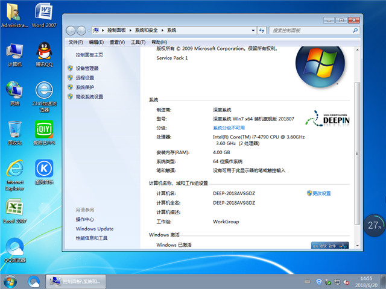
Task: Click the back navigation arrow
Action: [71, 31]
